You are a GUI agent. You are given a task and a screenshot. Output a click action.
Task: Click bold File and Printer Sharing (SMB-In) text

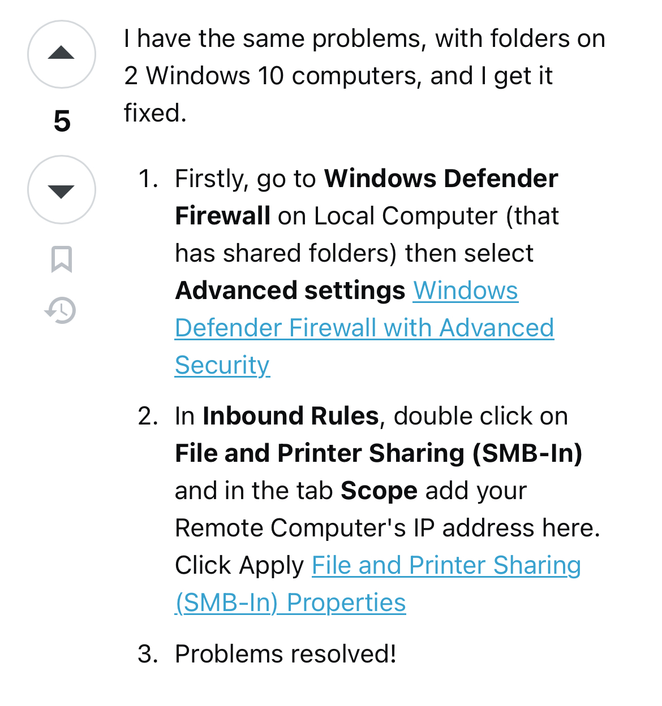(x=378, y=453)
